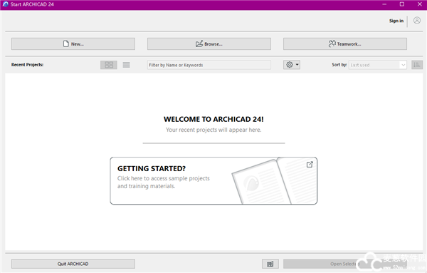Click the 'Recent Projects:' label
The width and height of the screenshot is (427, 273).
27,65
